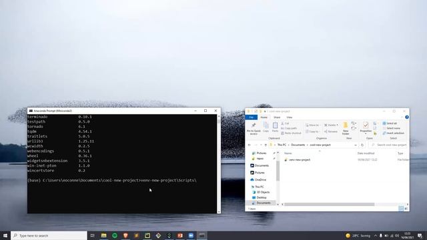The width and height of the screenshot is (427, 240).
Task: Click the Back arrow in File Explorer
Action: point(249,145)
